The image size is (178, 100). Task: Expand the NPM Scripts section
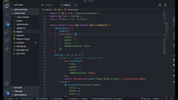point(25,95)
